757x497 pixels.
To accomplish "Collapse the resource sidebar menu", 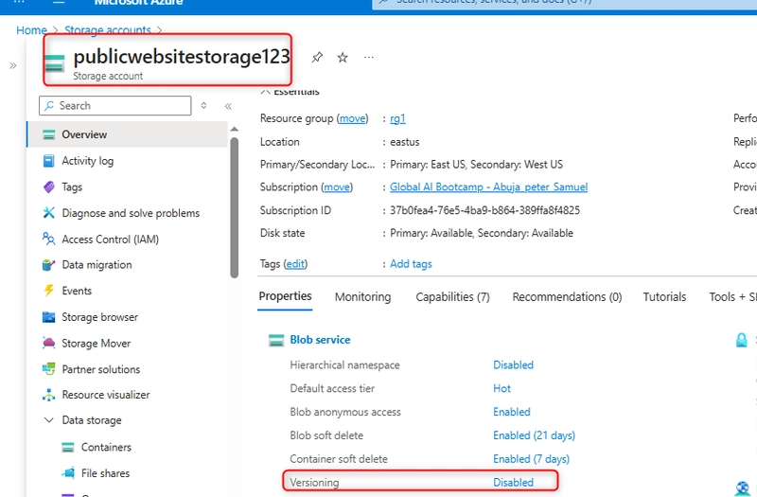I will pos(228,106).
